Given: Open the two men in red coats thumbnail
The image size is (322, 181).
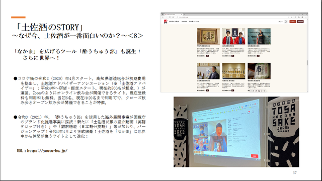Looking at the screenshot, I should (x=233, y=36).
